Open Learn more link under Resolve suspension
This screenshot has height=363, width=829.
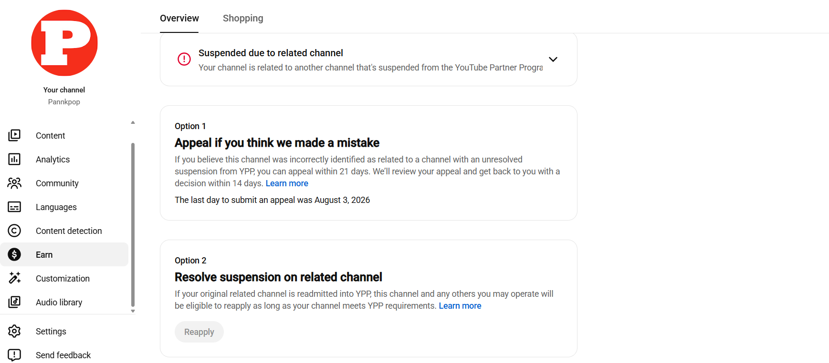click(x=460, y=306)
